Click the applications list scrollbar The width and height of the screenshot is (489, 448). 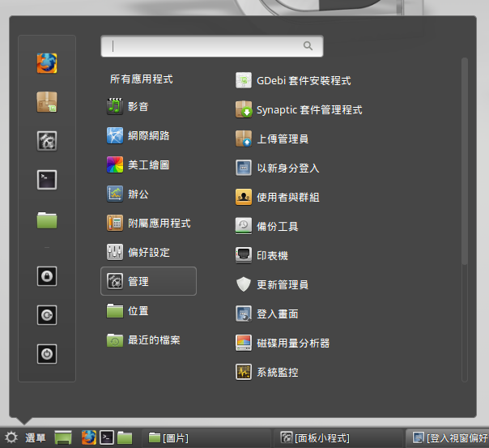click(465, 160)
